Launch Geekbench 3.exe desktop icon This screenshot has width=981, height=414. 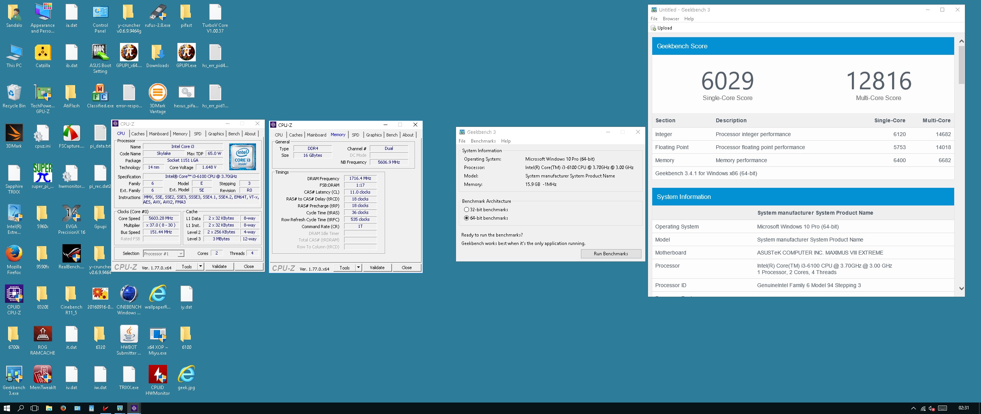pos(14,381)
